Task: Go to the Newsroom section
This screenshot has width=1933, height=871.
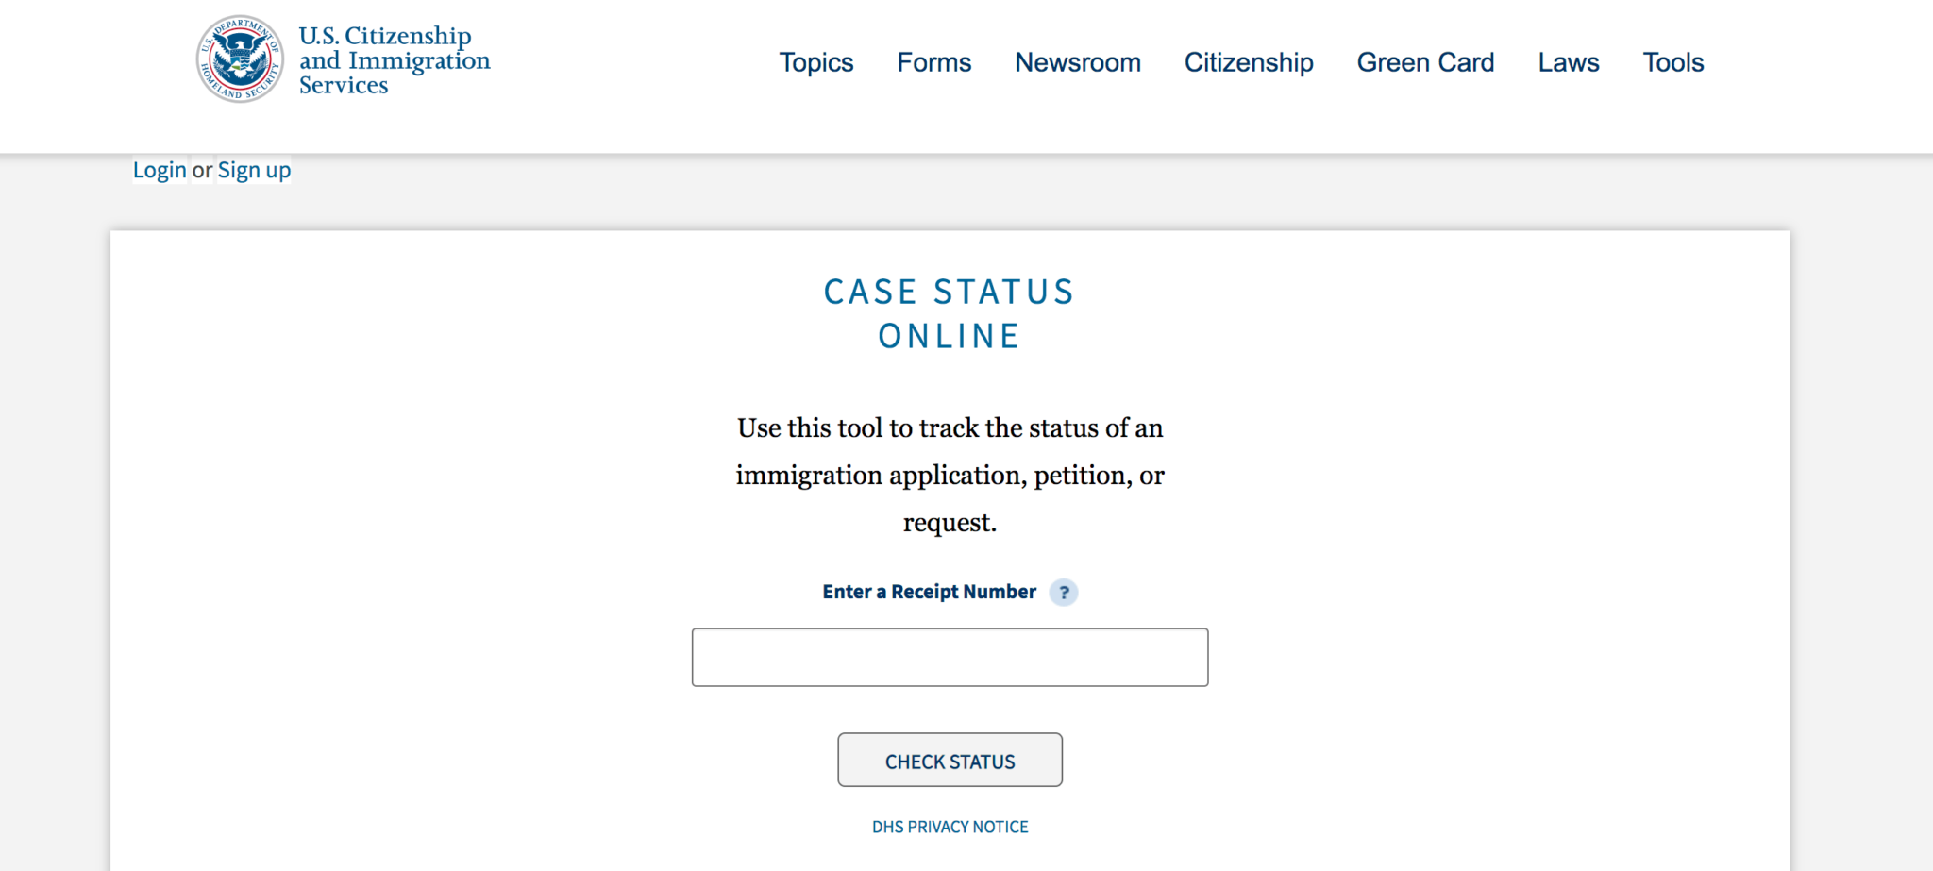Action: [1078, 62]
